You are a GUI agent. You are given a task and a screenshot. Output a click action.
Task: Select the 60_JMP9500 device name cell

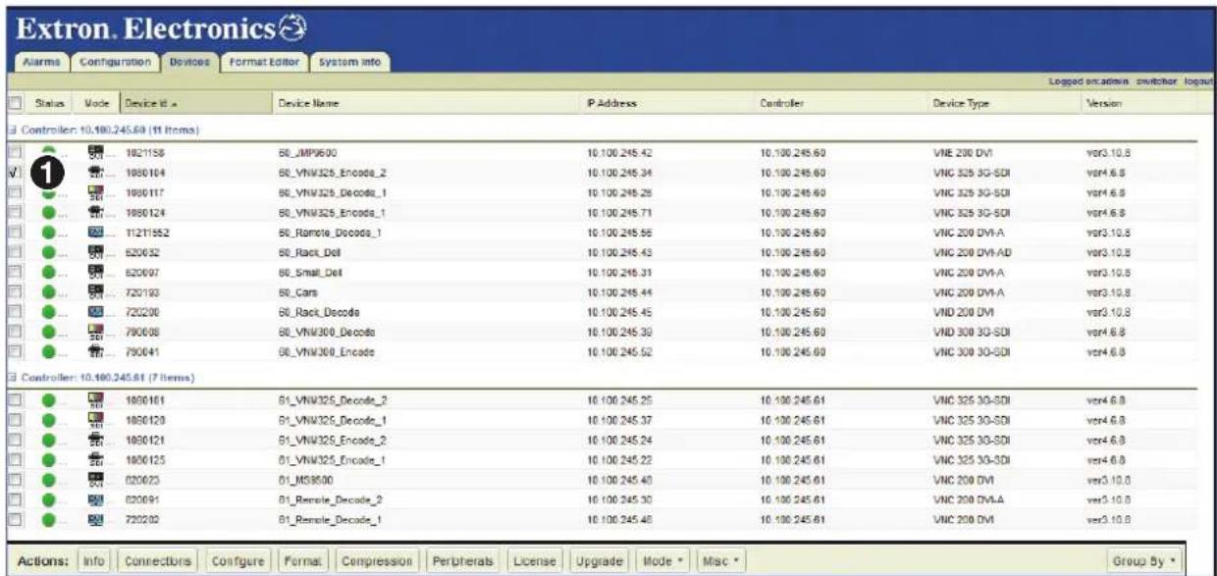pos(309,154)
